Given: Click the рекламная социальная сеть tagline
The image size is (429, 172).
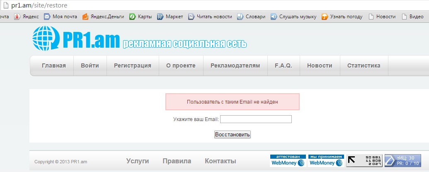Looking at the screenshot, I should [185, 44].
